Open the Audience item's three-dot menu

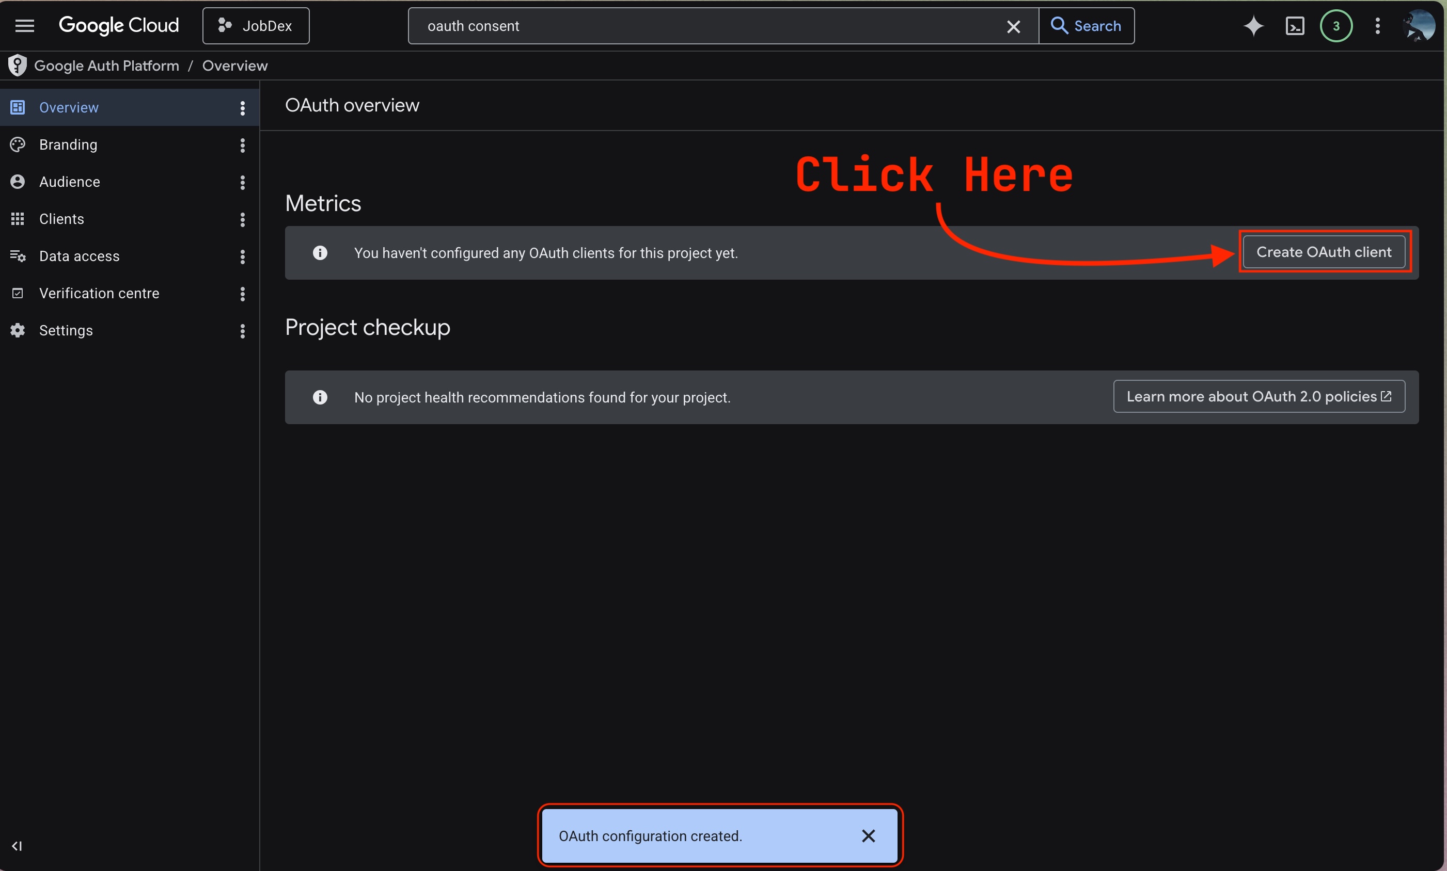[x=243, y=183]
